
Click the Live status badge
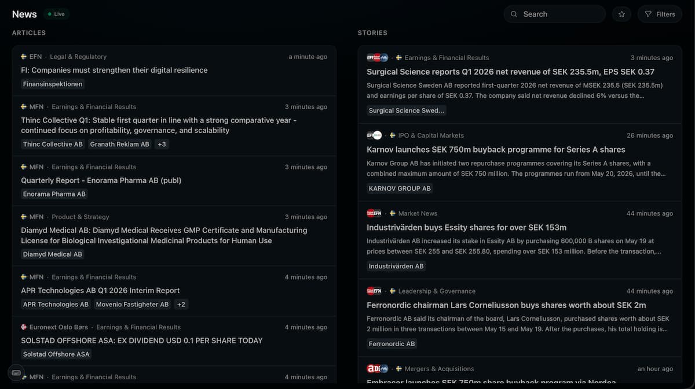click(x=56, y=14)
